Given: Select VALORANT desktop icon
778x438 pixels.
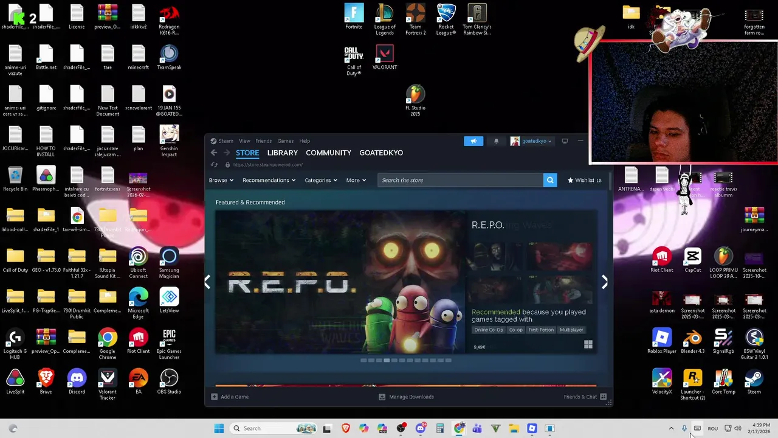Looking at the screenshot, I should click(385, 57).
